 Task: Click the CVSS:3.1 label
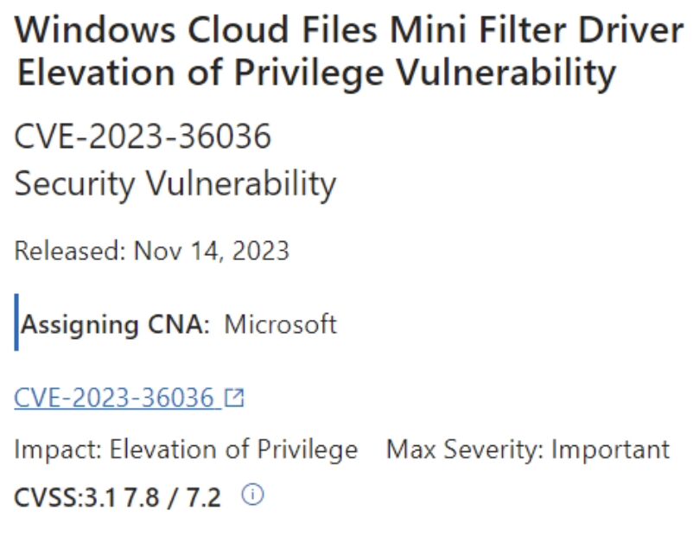pos(66,497)
